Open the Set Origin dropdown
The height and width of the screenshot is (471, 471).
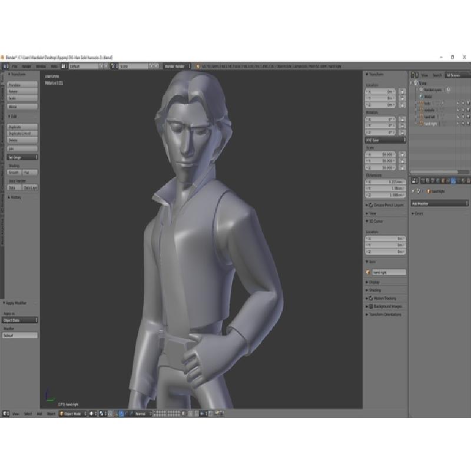pos(22,157)
